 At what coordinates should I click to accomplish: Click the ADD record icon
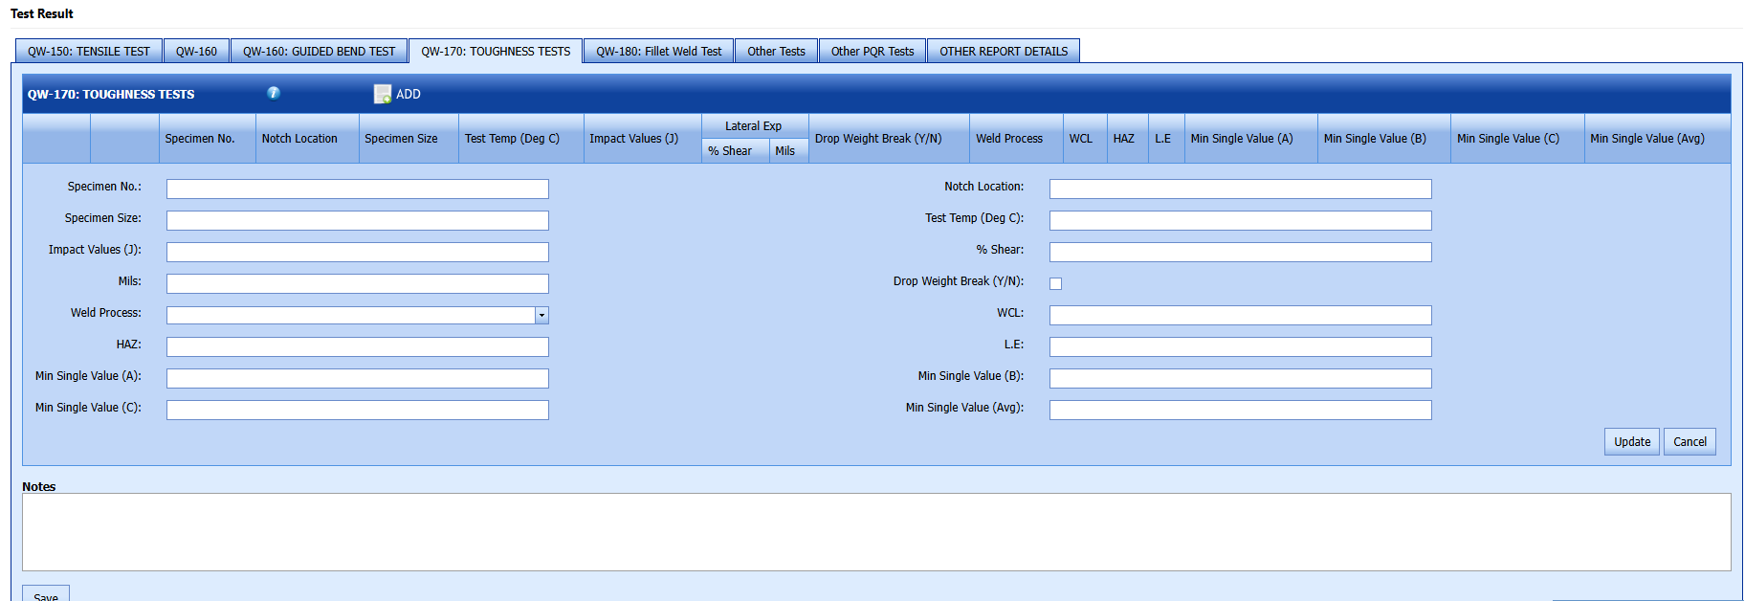[383, 94]
